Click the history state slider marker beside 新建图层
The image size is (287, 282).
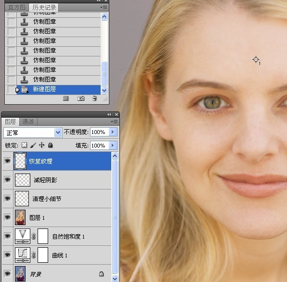click(x=17, y=90)
